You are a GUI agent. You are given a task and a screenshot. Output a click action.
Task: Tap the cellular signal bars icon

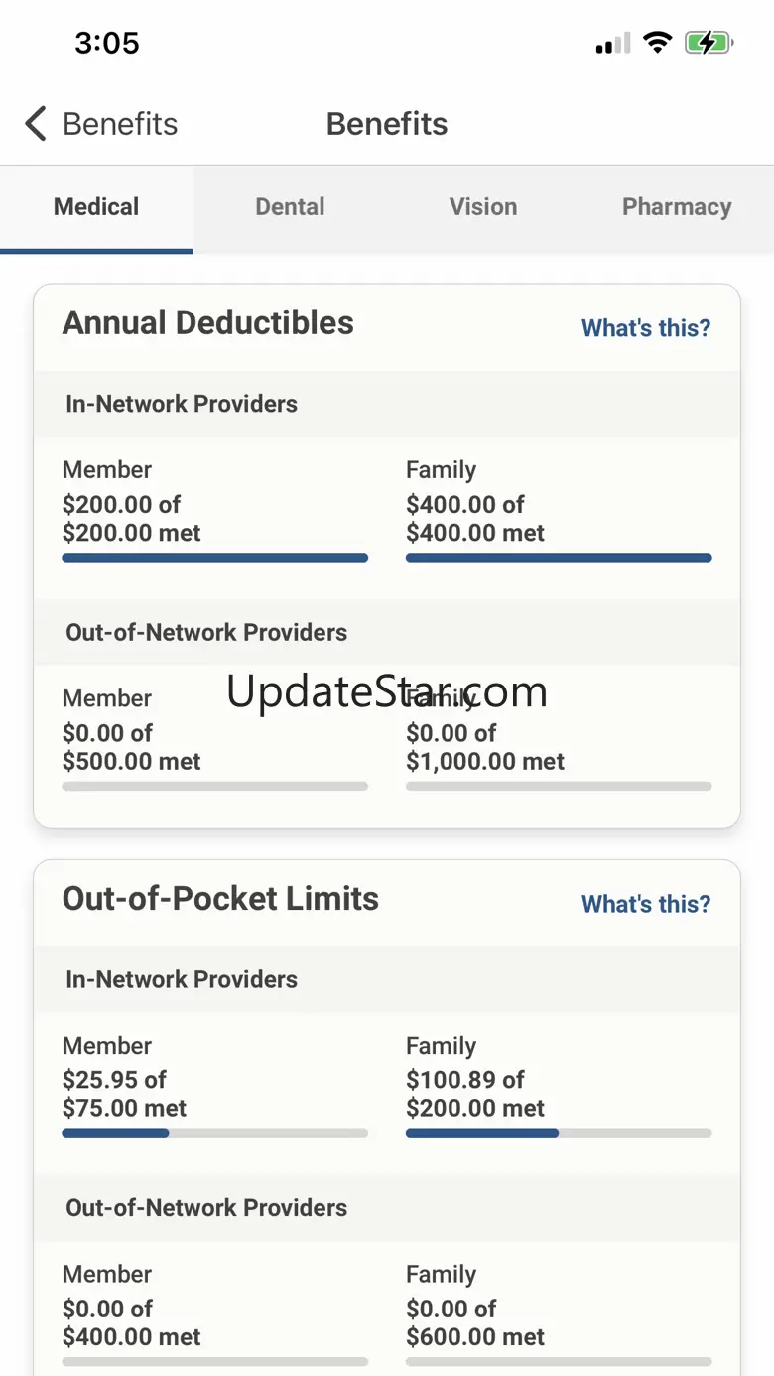[x=613, y=44]
